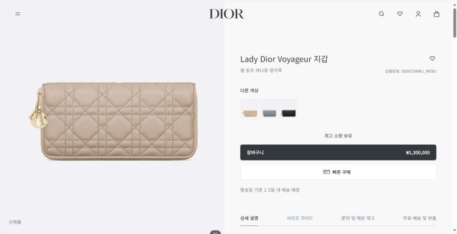Click the DIOR logo

coord(226,14)
